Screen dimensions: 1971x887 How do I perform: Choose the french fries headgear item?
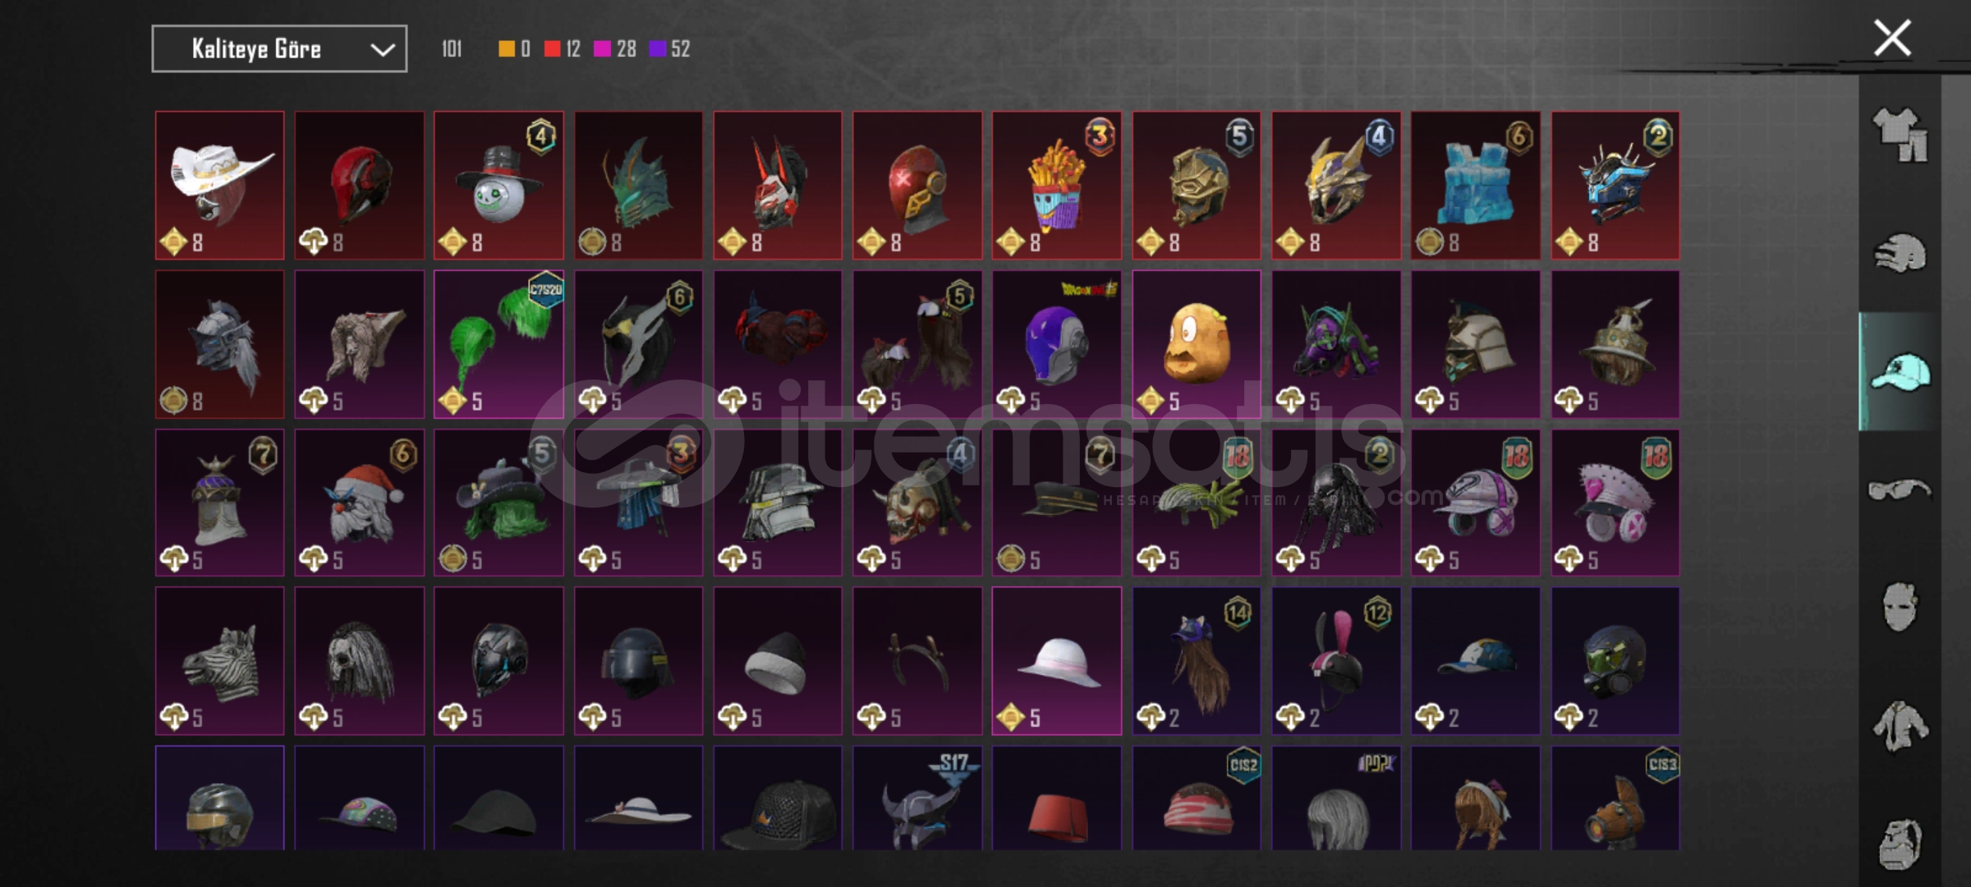[1057, 186]
